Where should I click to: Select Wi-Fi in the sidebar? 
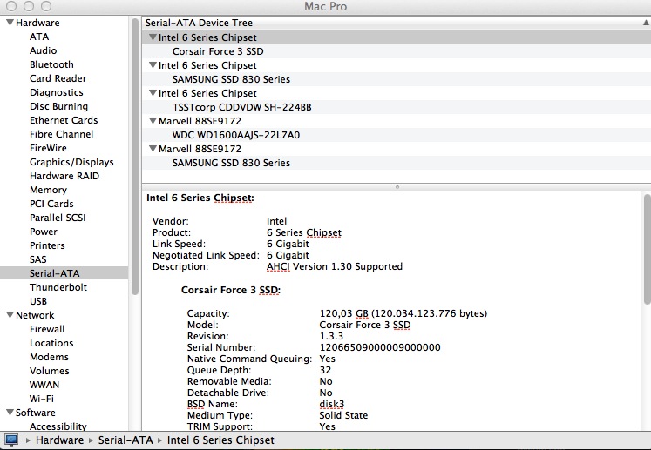click(x=42, y=398)
